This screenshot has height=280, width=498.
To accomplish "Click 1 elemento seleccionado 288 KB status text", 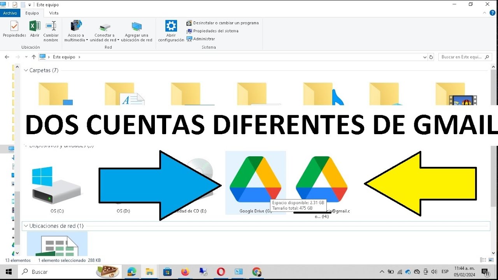I will pyautogui.click(x=70, y=261).
